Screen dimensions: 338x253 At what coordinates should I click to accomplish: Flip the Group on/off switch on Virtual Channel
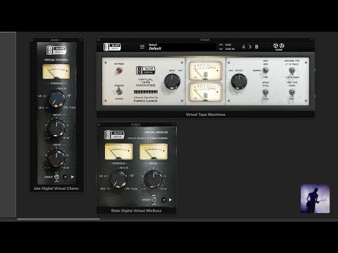[56, 177]
